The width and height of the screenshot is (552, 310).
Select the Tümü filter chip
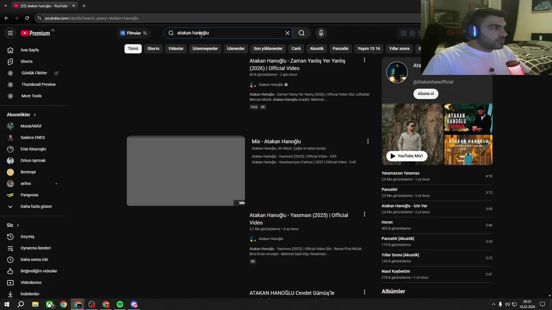(x=133, y=49)
